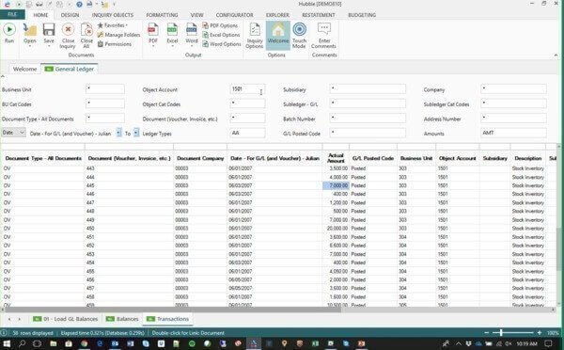Open the date To dropdown arrow
564x350 pixels.
tap(136, 133)
